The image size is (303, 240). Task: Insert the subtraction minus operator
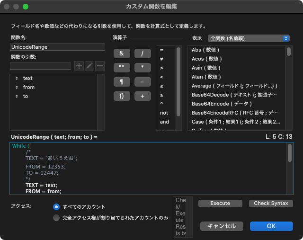[x=143, y=82]
